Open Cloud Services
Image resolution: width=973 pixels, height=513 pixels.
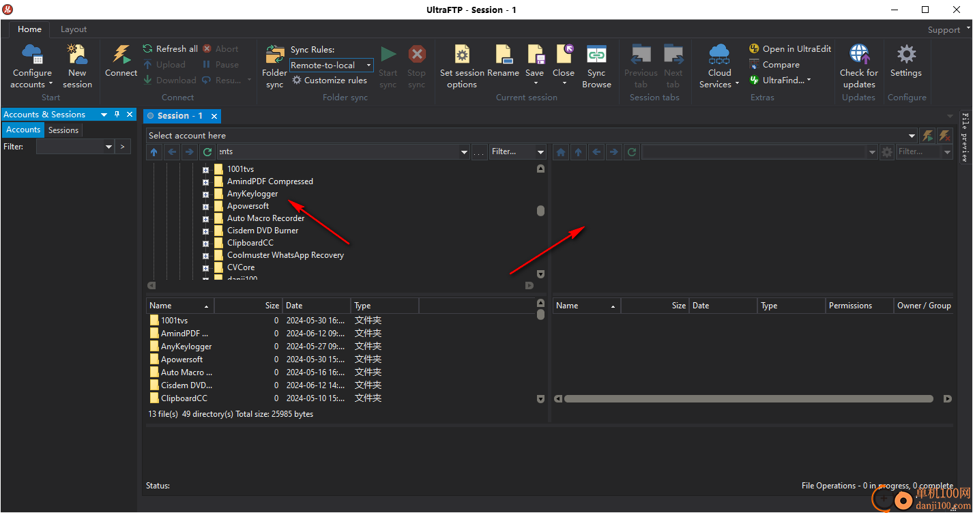pyautogui.click(x=719, y=66)
